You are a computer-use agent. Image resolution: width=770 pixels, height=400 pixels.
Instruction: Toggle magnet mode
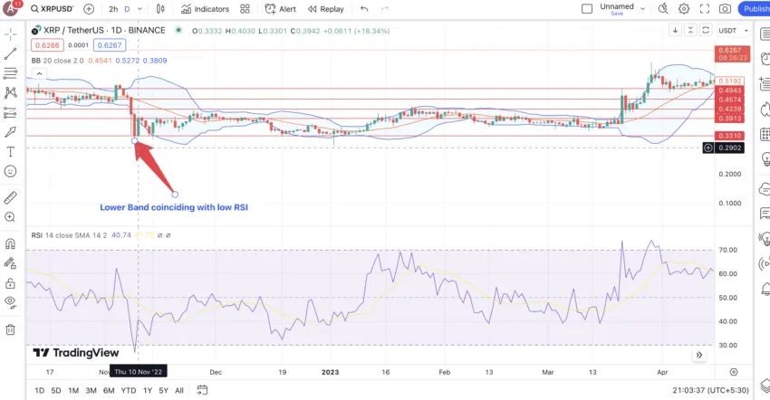click(10, 244)
